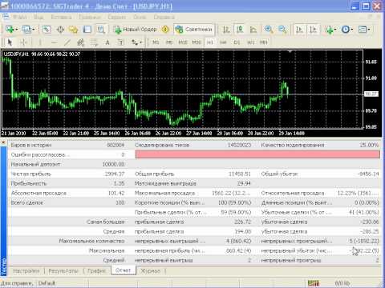Open the Файл menu
The width and height of the screenshot is (385, 288).
tap(19, 17)
